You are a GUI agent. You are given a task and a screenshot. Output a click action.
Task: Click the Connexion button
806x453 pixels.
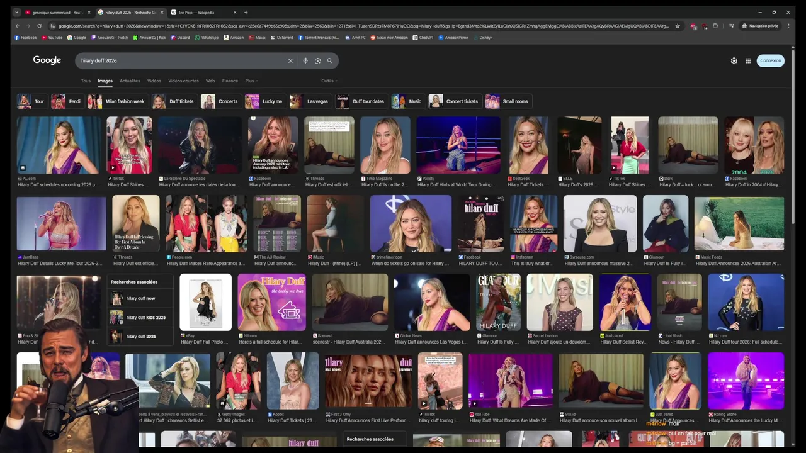(770, 60)
